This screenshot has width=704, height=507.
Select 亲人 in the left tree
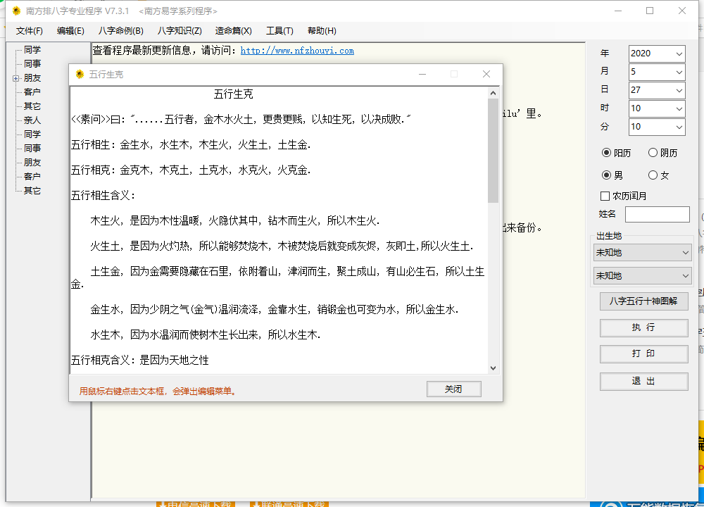[32, 120]
